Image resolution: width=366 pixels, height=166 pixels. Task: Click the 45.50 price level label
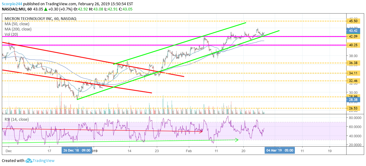pos(353,21)
